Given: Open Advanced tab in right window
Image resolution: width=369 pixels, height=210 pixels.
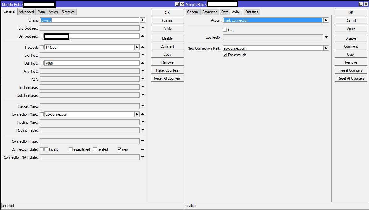Looking at the screenshot, I should pyautogui.click(x=210, y=12).
